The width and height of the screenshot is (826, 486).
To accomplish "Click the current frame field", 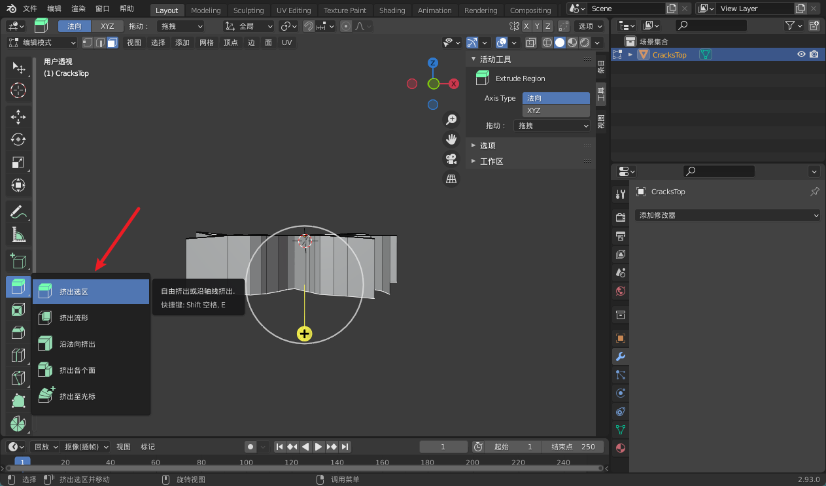I will click(443, 447).
